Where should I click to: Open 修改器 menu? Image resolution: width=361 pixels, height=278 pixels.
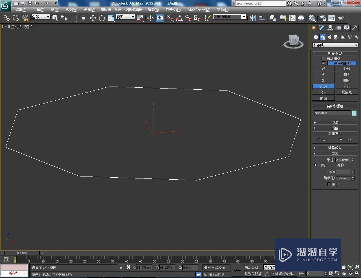point(106,10)
